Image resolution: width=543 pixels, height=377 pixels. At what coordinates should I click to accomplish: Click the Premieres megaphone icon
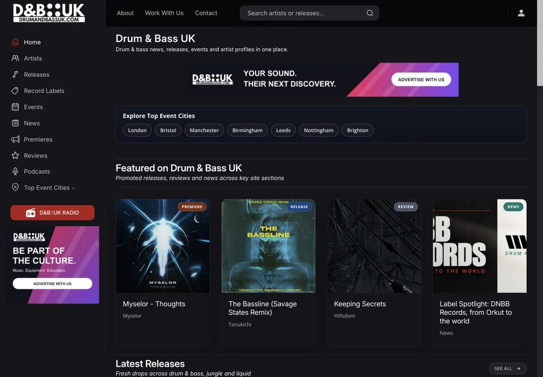[x=15, y=140]
